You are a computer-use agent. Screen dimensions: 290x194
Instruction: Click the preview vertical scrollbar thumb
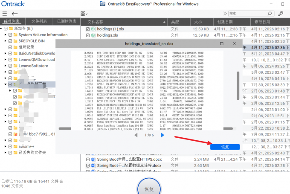(x=238, y=86)
